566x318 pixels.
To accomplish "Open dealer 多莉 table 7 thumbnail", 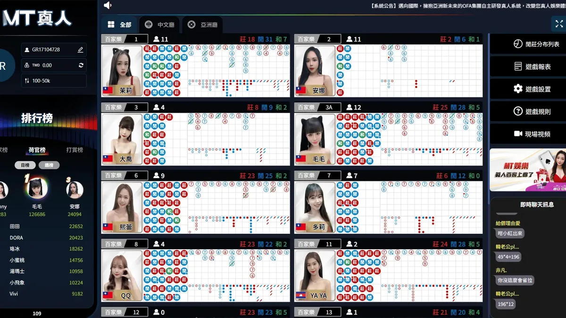I will pos(315,208).
